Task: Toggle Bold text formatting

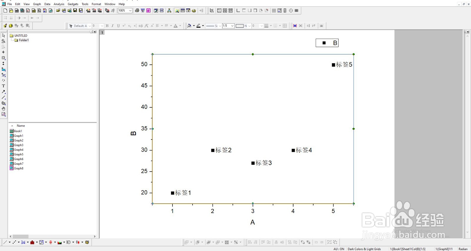Action: (x=107, y=26)
